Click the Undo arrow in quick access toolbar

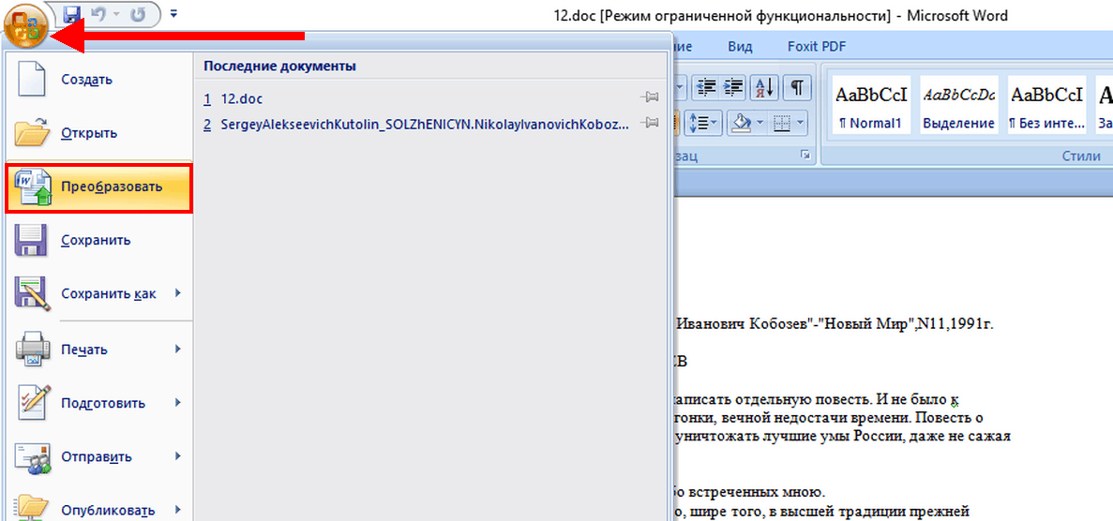[96, 15]
